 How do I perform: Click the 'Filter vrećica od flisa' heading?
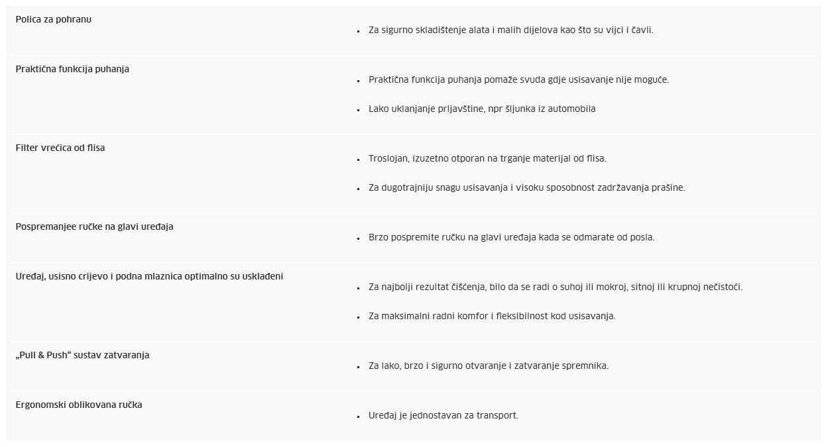(x=60, y=148)
